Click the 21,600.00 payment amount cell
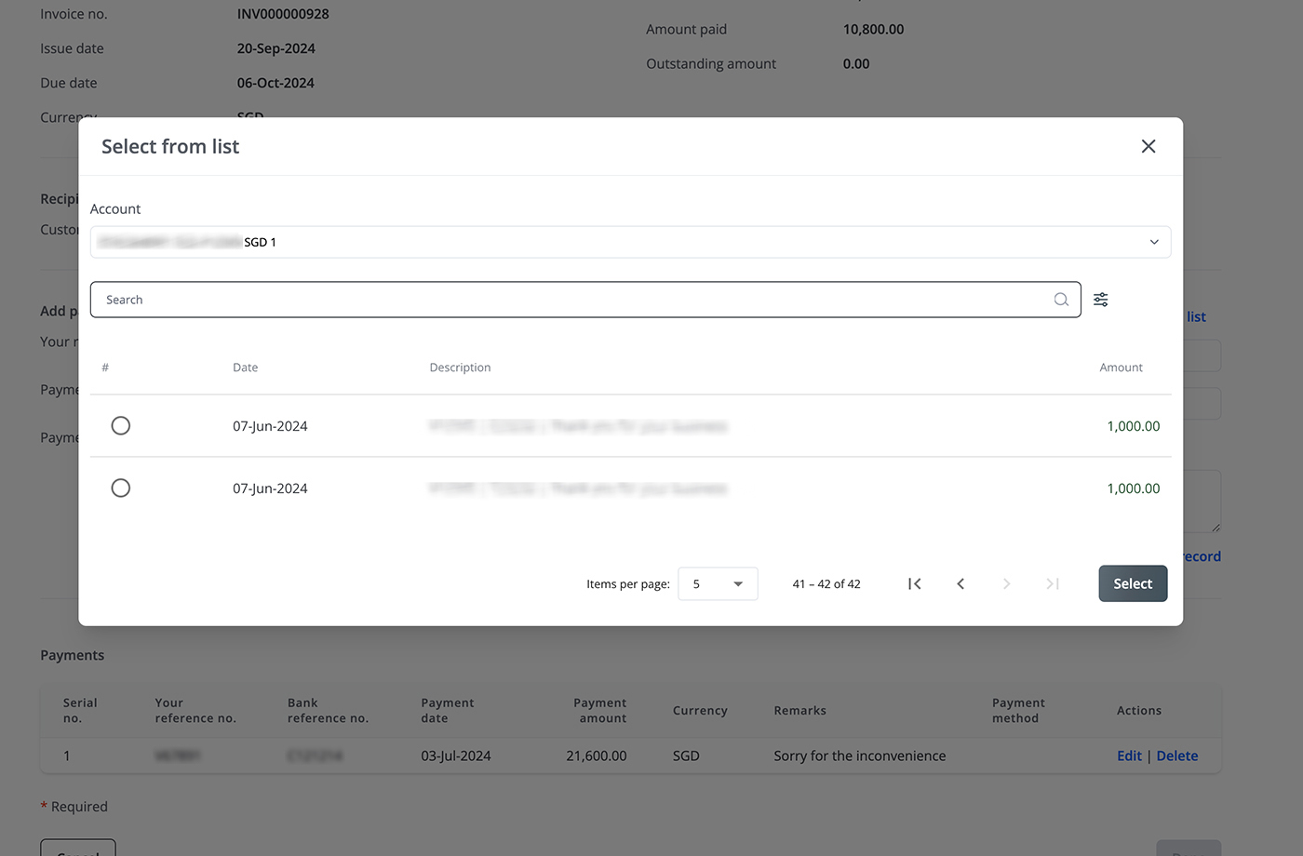Screen dimensions: 1303x856 [x=597, y=756]
